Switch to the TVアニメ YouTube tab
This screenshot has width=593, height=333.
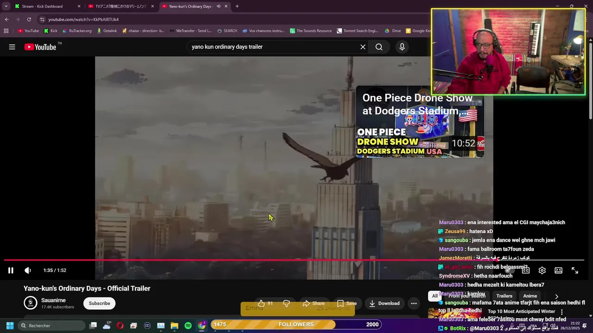pos(121,6)
